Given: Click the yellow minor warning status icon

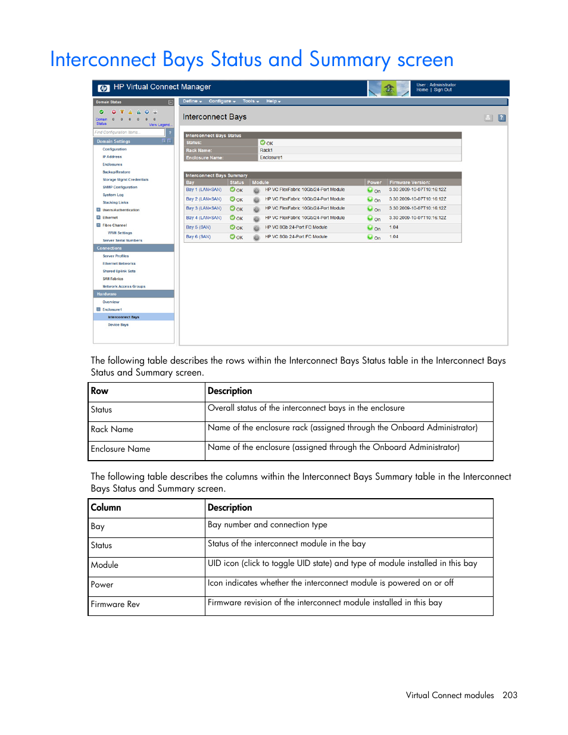Looking at the screenshot, I should point(130,112).
